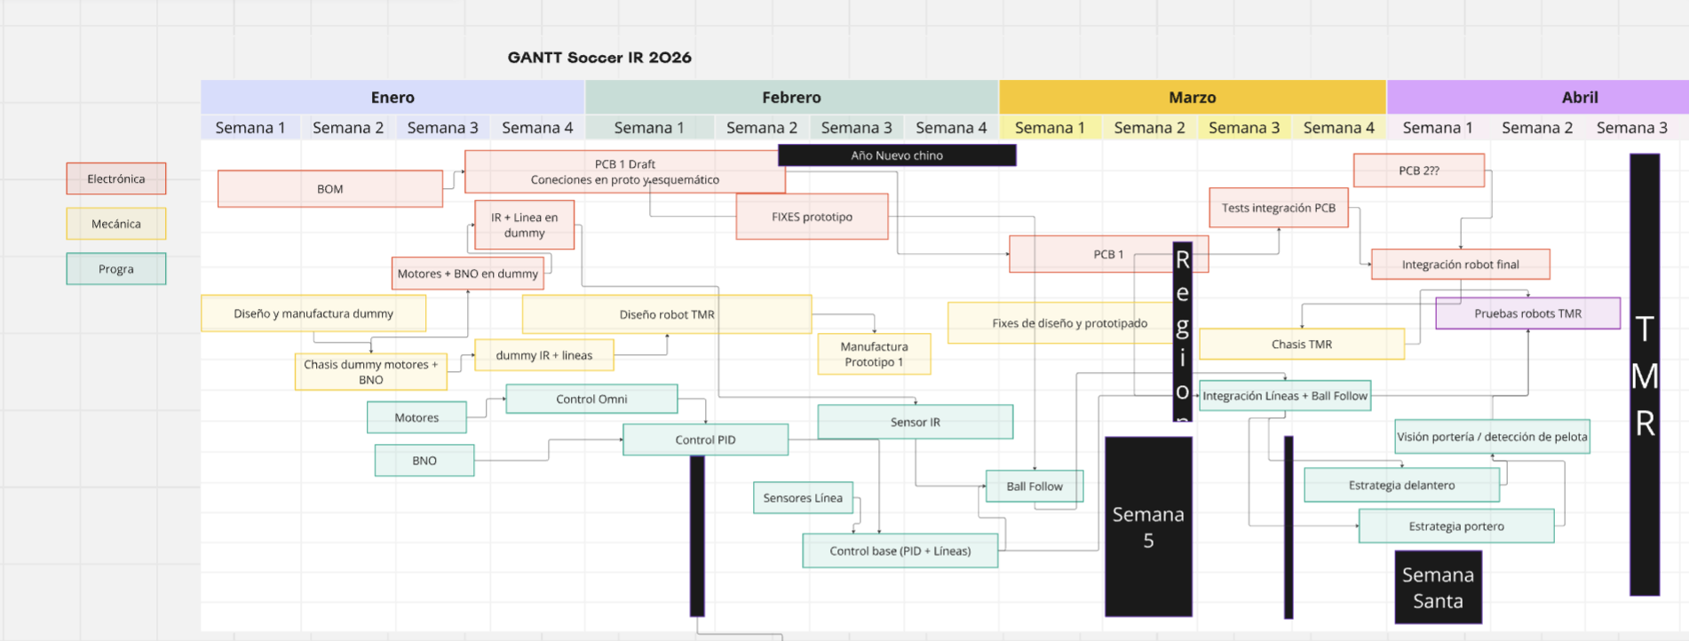Click the Estrategia delantero box
This screenshot has width=1689, height=641.
coord(1401,485)
